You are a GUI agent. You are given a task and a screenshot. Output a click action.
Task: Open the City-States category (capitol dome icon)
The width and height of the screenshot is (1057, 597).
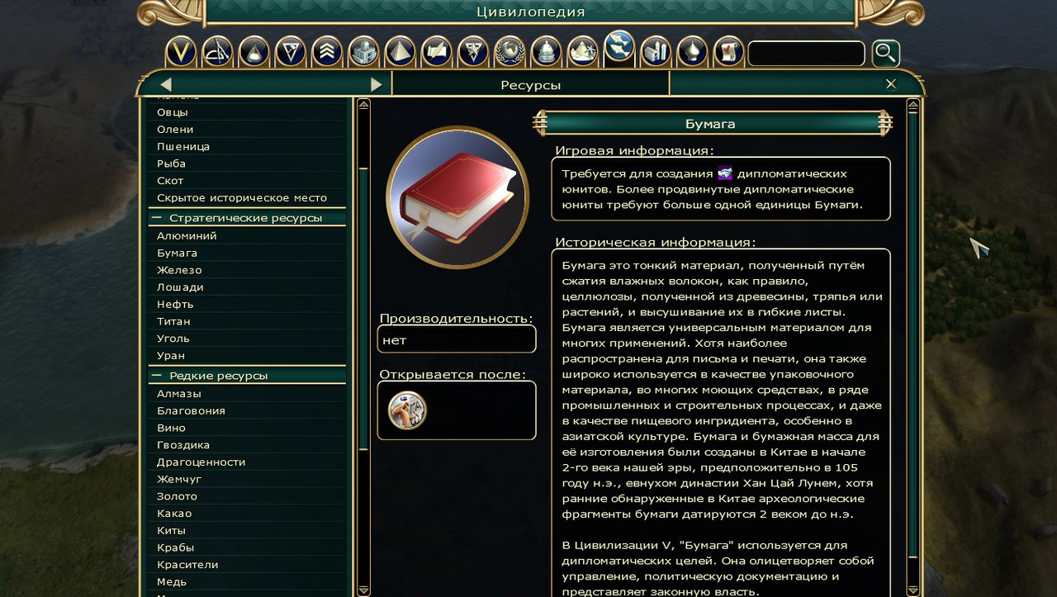coord(546,52)
